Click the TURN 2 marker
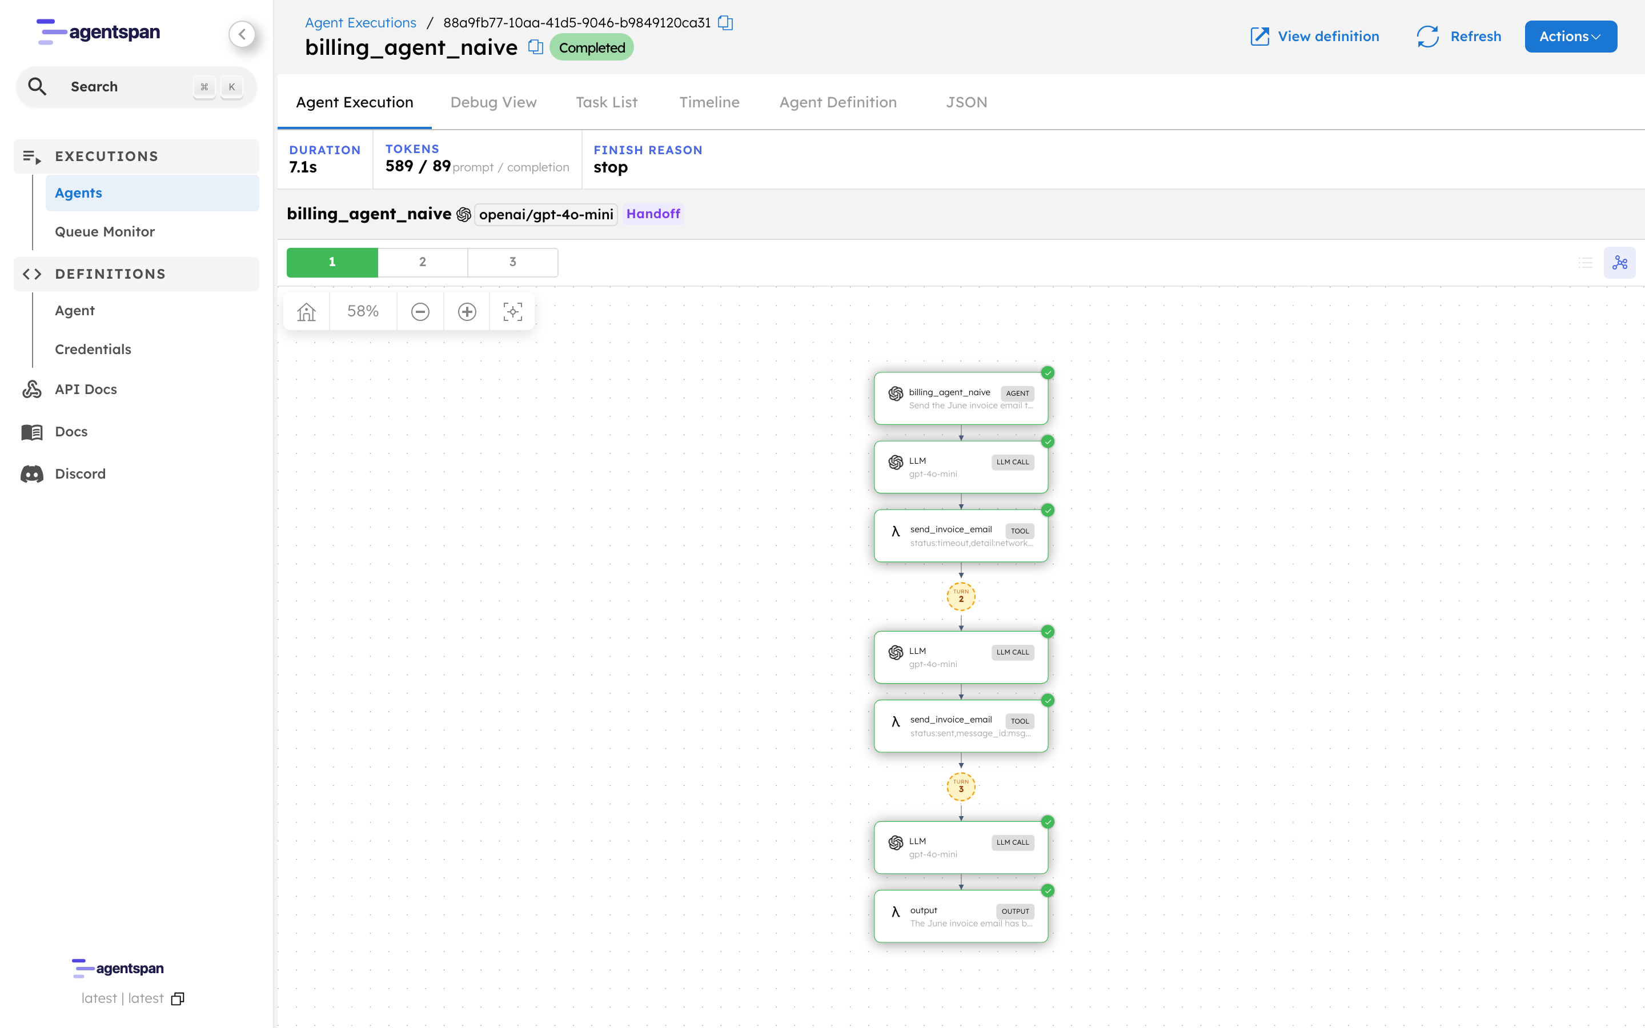Screen dimensions: 1645x1028 click(x=961, y=596)
